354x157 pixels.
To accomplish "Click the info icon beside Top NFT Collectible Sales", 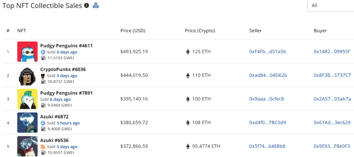I will click(86, 6).
